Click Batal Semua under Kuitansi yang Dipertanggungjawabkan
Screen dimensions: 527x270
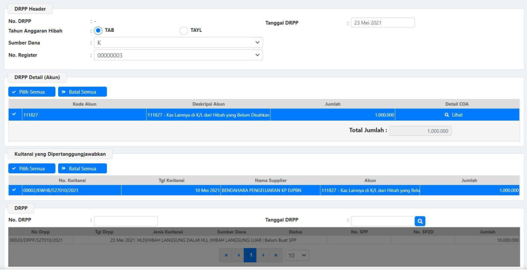click(x=82, y=168)
